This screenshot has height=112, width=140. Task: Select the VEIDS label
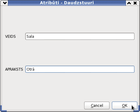click(x=10, y=37)
